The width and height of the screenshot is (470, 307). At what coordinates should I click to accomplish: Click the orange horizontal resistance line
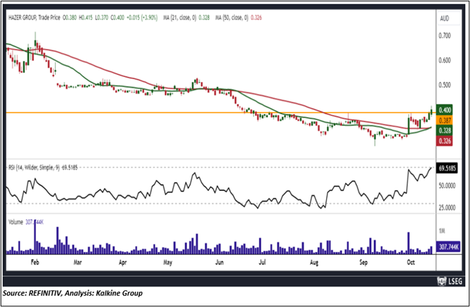pos(221,113)
